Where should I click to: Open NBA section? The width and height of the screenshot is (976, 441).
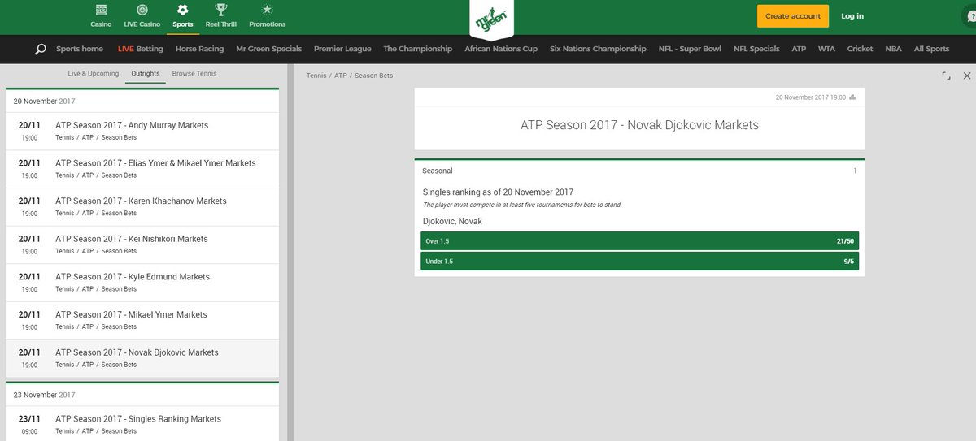click(x=893, y=49)
